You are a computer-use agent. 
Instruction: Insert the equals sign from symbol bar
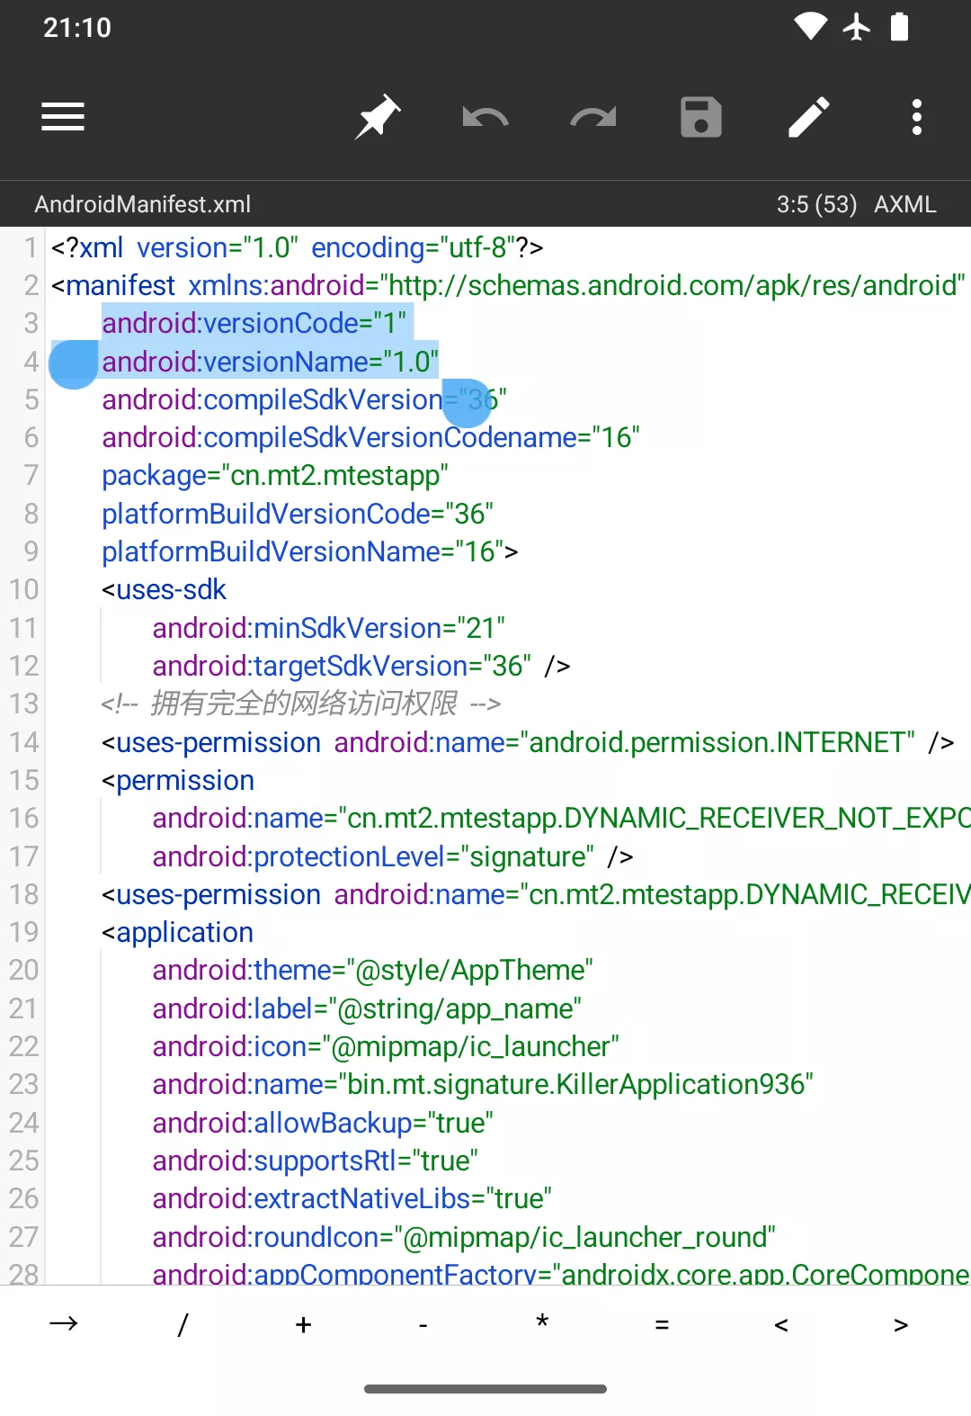pyautogui.click(x=662, y=1323)
